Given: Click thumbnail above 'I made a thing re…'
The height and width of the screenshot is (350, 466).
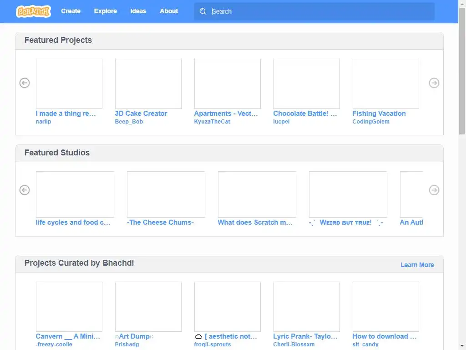Looking at the screenshot, I should click(69, 84).
